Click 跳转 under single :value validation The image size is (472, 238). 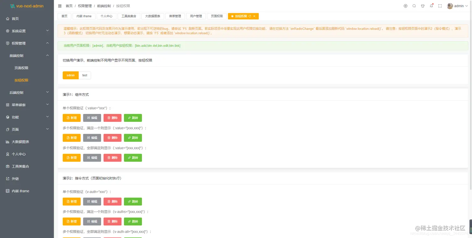(x=133, y=118)
